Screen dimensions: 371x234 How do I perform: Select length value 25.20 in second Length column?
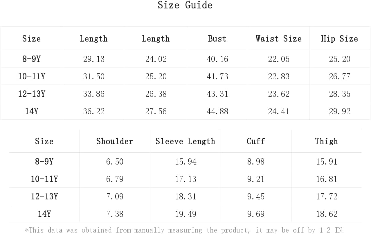pos(156,76)
